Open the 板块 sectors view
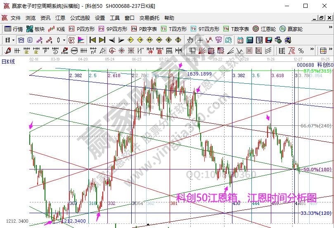The image size is (334, 228). click(x=36, y=29)
